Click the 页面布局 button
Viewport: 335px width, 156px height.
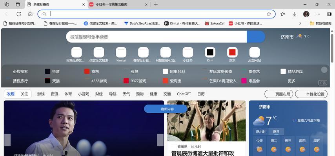[279, 94]
